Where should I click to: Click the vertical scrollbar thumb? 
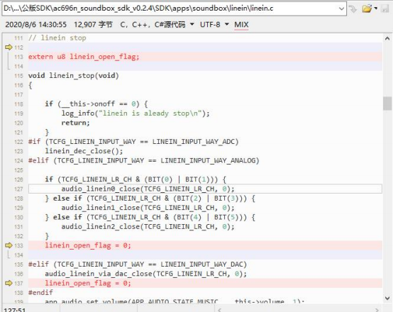click(387, 104)
